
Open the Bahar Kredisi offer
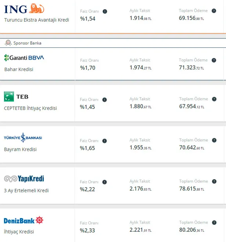tap(19, 69)
